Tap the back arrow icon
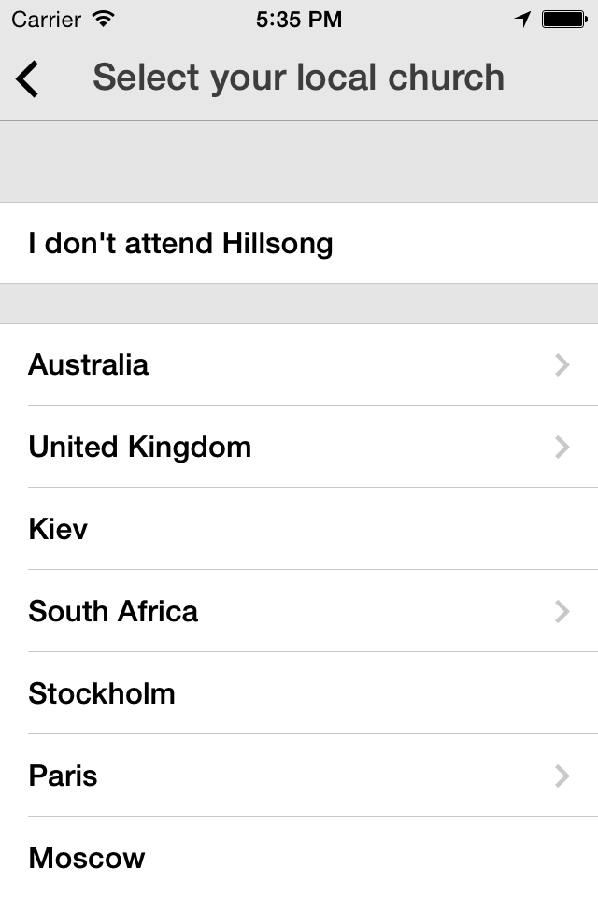This screenshot has height=897, width=598. pos(28,78)
